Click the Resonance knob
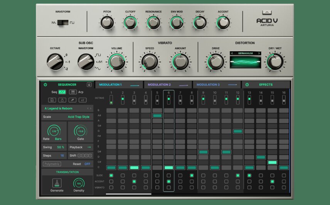Viewport: 330px width, 205px height. coord(153,23)
